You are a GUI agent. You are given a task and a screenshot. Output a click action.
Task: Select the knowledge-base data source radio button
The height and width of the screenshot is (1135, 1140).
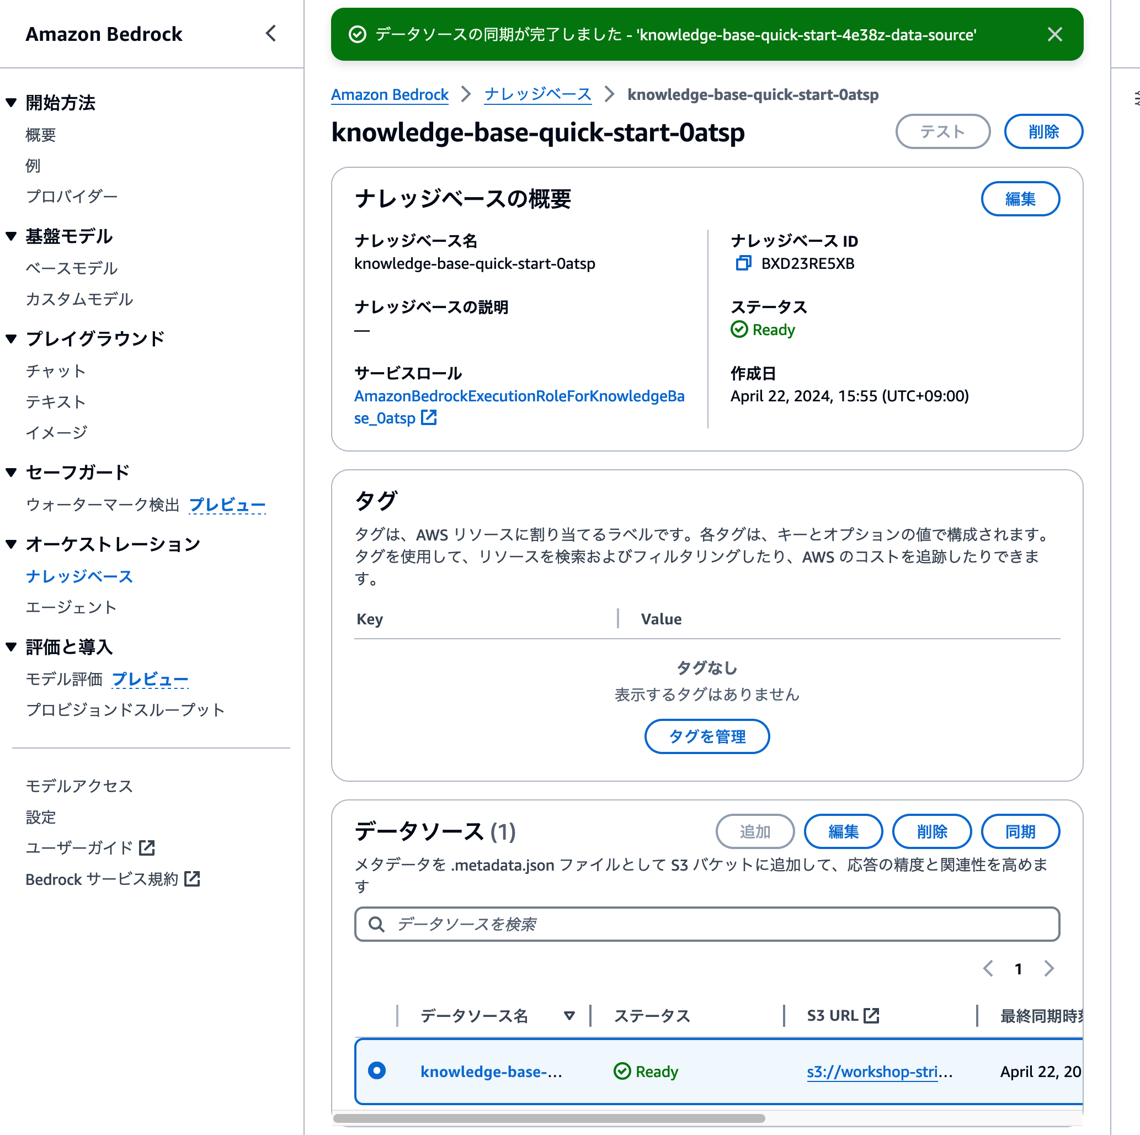pos(376,1072)
